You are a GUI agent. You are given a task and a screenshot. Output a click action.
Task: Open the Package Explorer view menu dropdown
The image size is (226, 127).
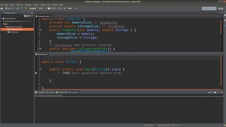coord(32,16)
